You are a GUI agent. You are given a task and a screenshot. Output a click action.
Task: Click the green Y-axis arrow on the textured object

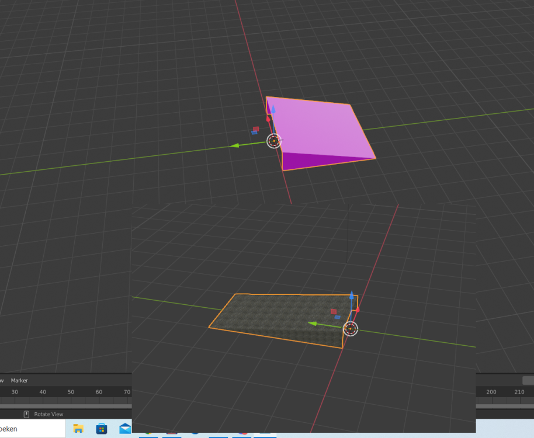pyautogui.click(x=313, y=324)
